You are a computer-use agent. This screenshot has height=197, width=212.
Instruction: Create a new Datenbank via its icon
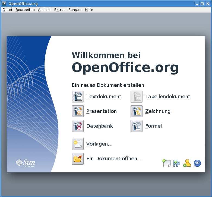77,126
